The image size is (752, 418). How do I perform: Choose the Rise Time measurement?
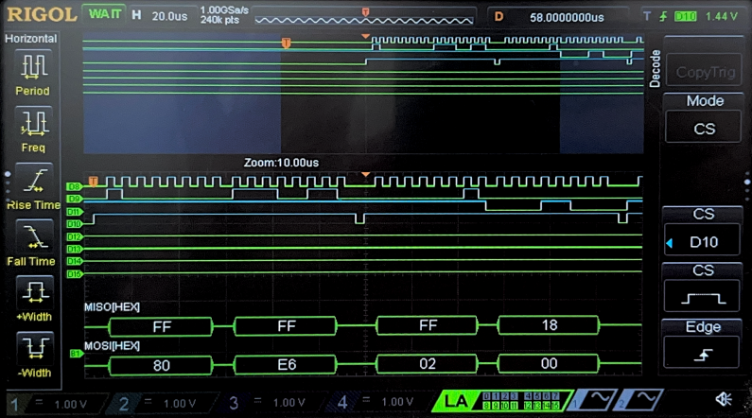coord(33,186)
